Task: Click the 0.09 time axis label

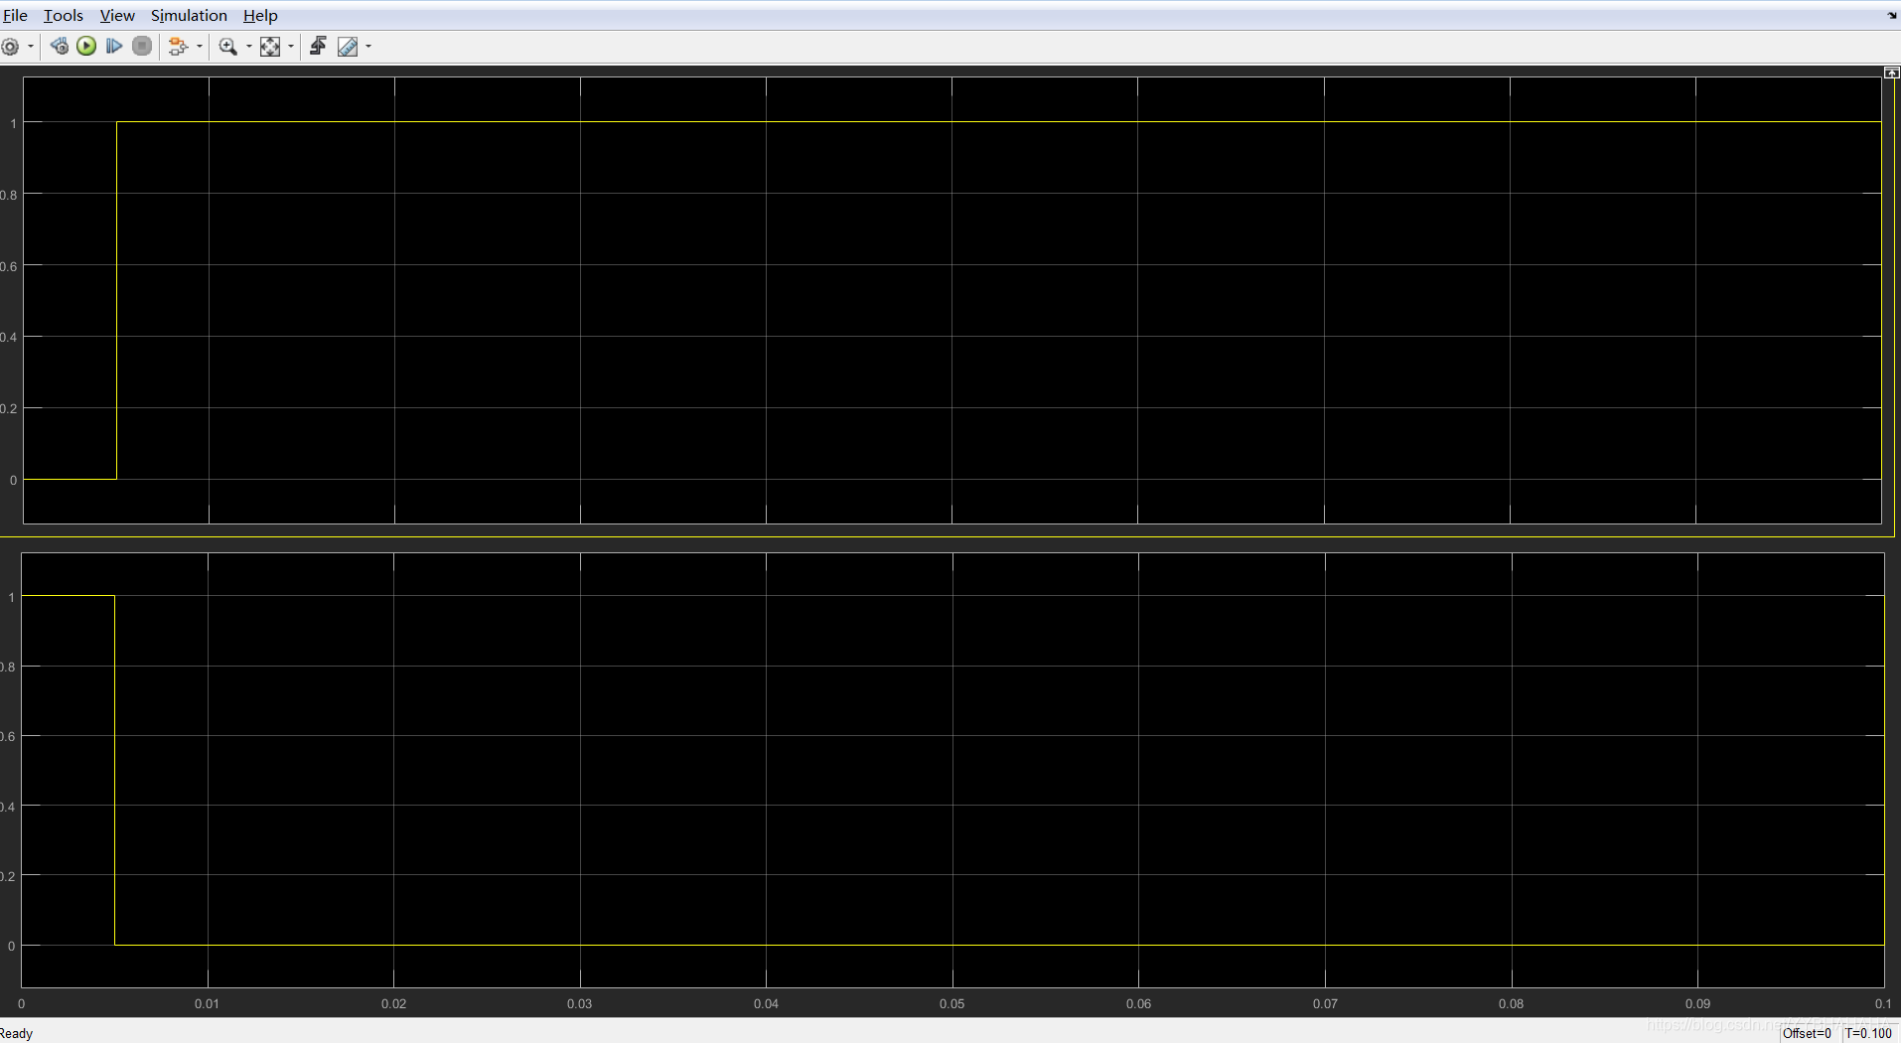Action: (1697, 1003)
